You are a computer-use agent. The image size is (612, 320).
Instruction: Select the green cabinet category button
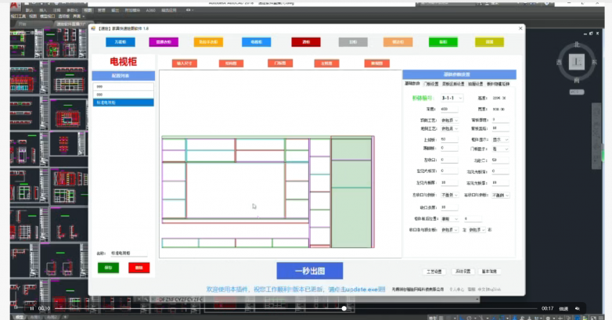pos(443,41)
